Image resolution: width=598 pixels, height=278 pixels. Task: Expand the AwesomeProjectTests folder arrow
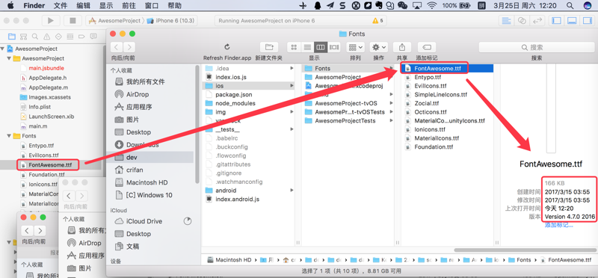(391, 120)
